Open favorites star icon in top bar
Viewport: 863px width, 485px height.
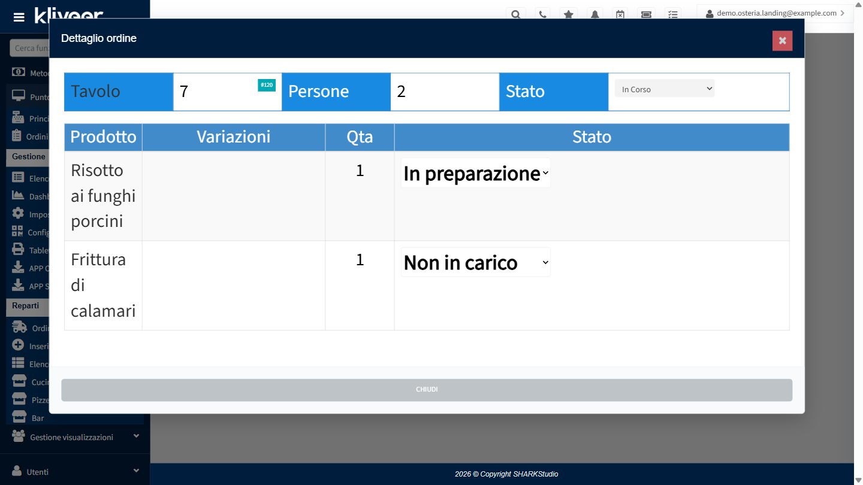[569, 14]
